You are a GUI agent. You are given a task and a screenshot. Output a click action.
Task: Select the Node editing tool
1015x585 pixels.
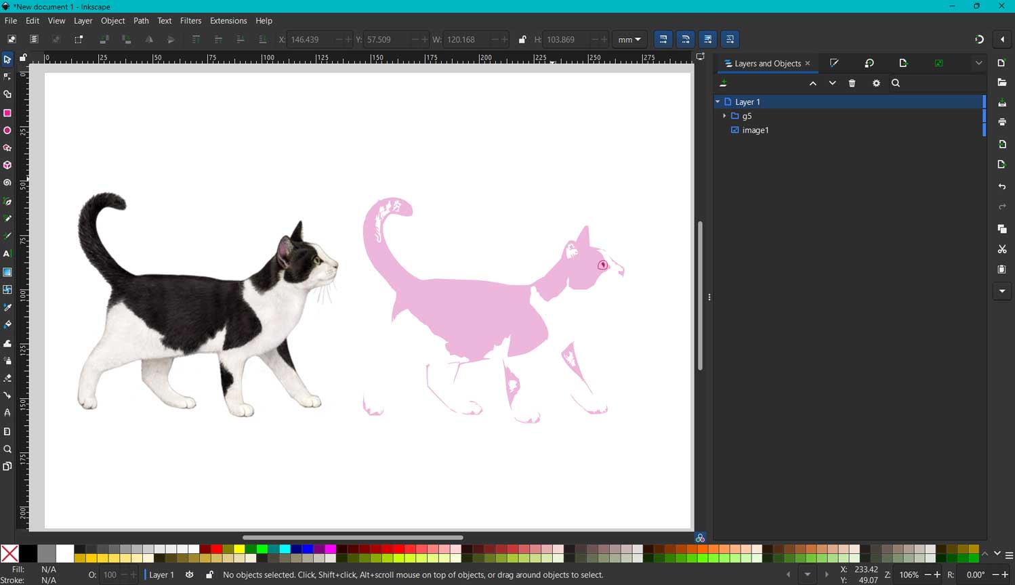tap(7, 77)
